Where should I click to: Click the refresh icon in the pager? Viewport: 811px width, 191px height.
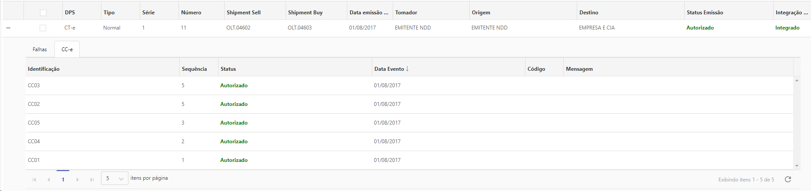pyautogui.click(x=787, y=179)
